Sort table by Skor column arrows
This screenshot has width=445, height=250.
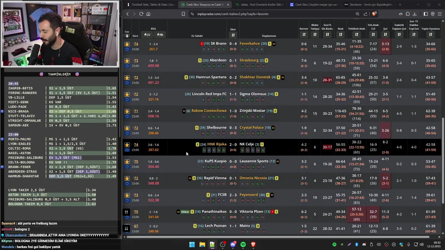(x=233, y=35)
